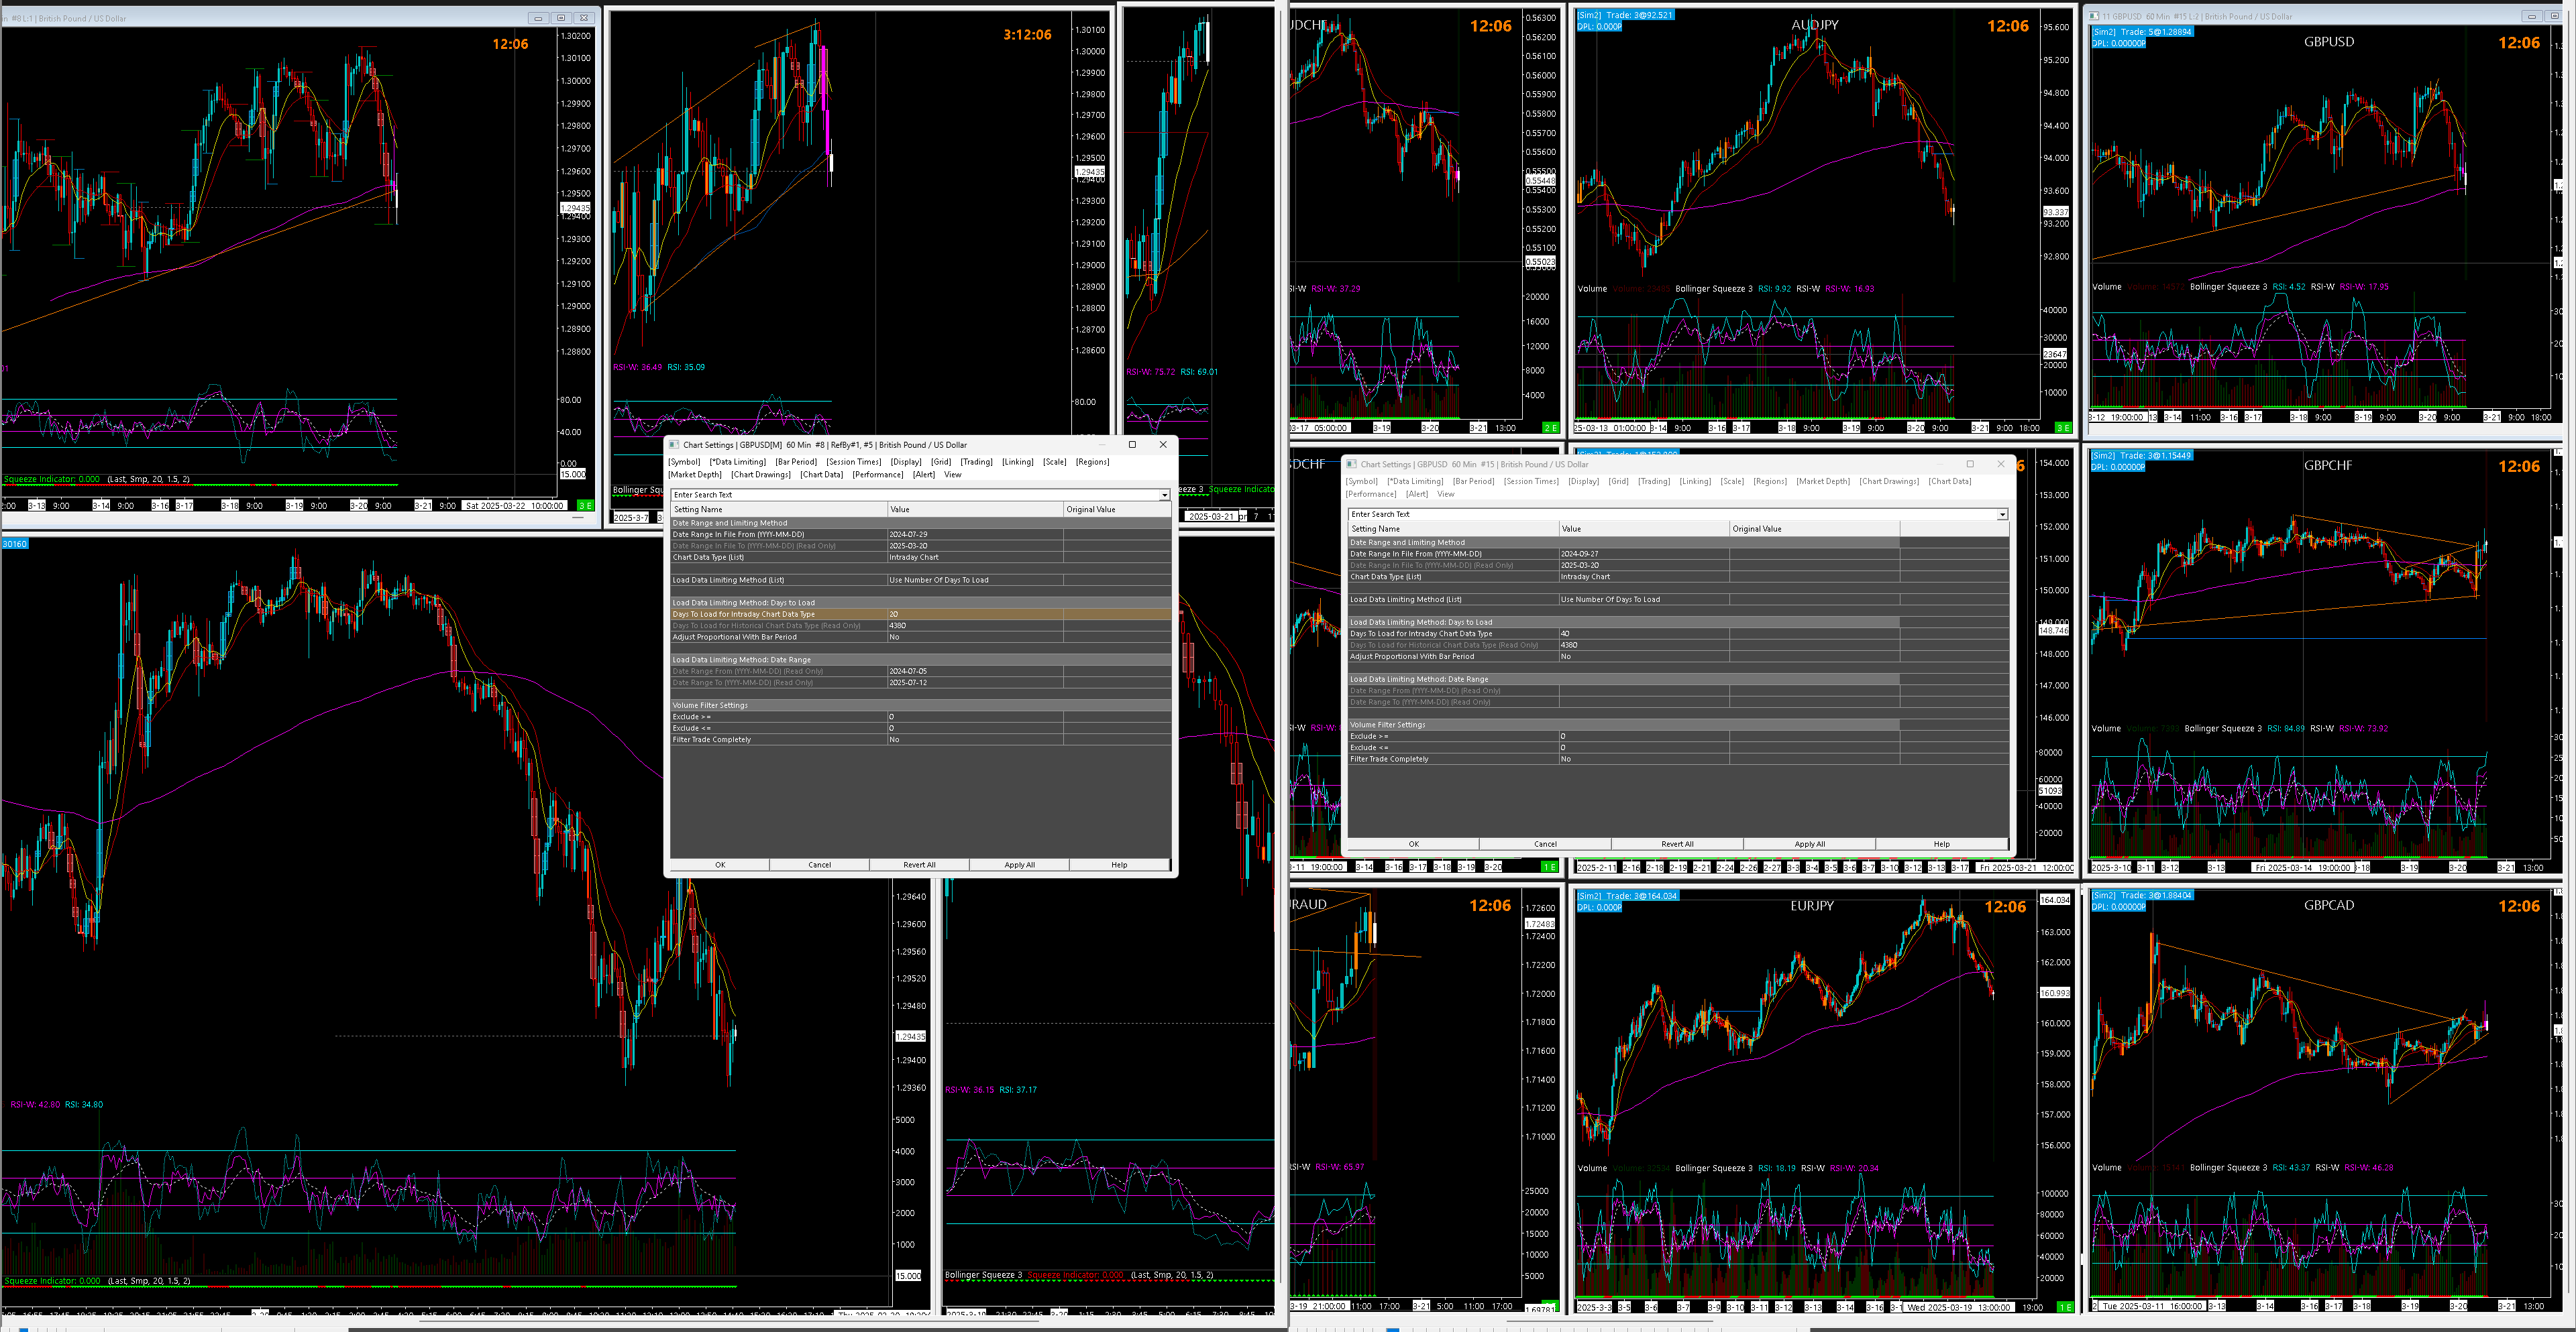This screenshot has width=2576, height=1332.
Task: Open search text dropdown arrow in #8 dialog
Action: coord(1164,495)
